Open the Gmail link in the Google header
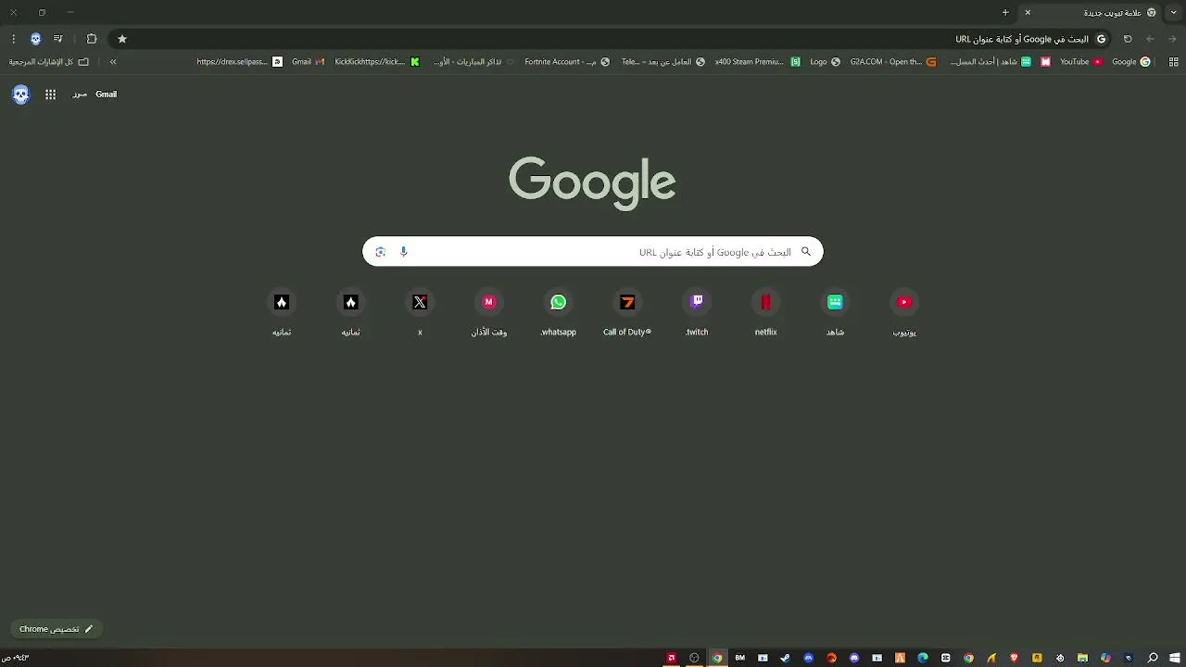The height and width of the screenshot is (667, 1186). pos(107,94)
